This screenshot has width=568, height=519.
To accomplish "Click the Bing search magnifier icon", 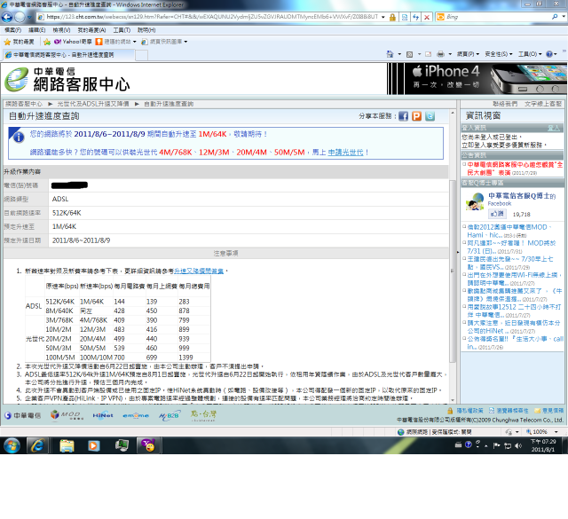I will [555, 17].
